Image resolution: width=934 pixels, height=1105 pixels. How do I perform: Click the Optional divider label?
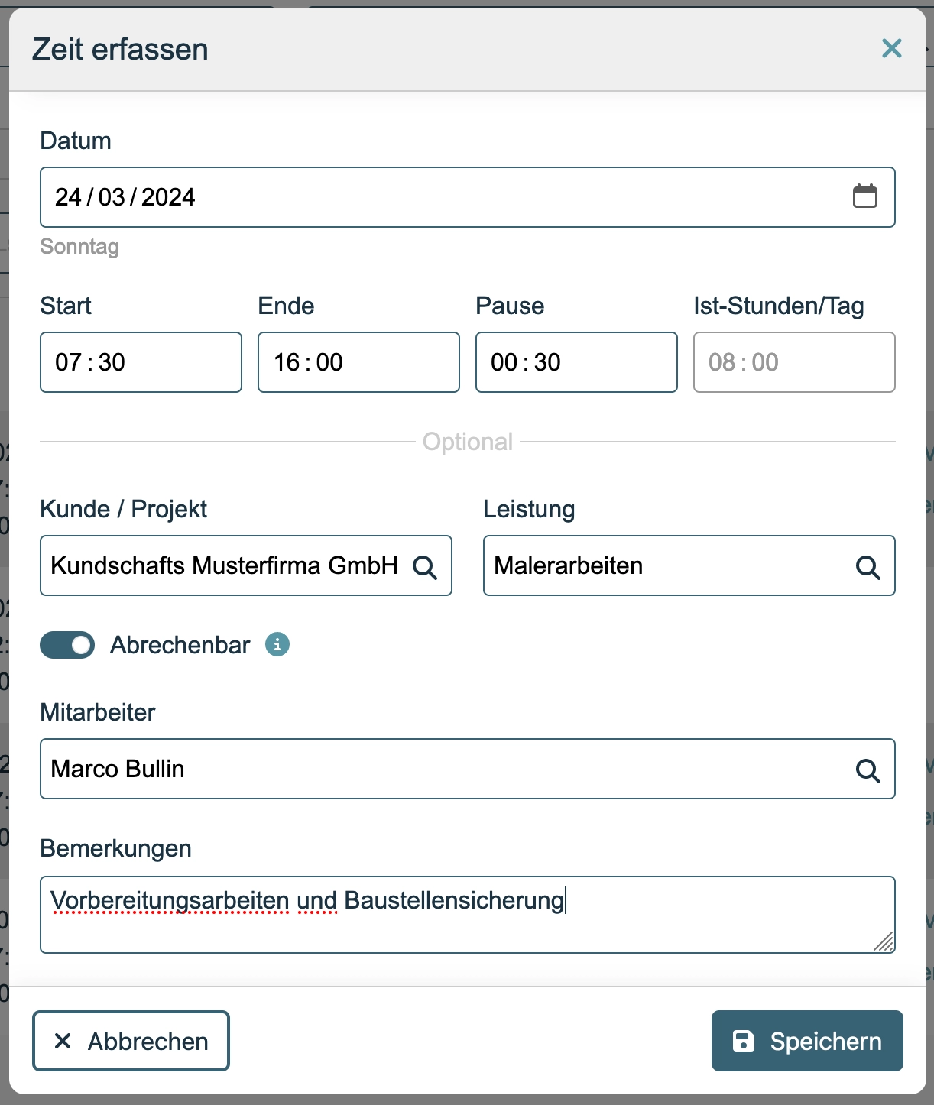(x=468, y=442)
